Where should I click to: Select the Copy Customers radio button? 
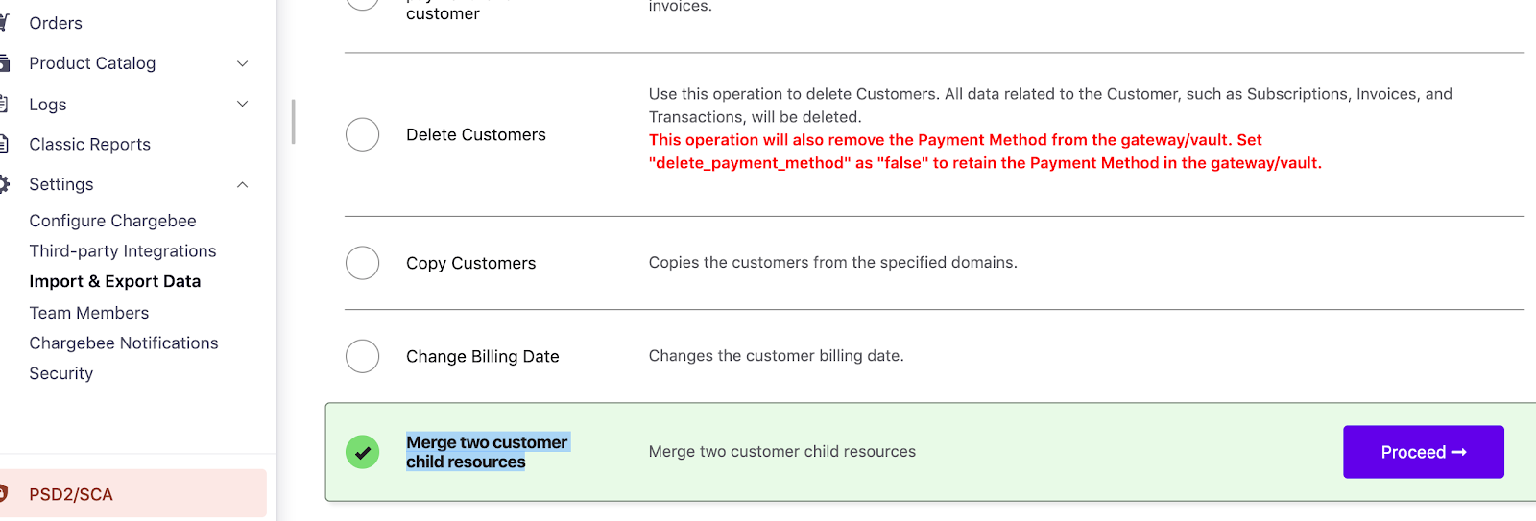(362, 263)
